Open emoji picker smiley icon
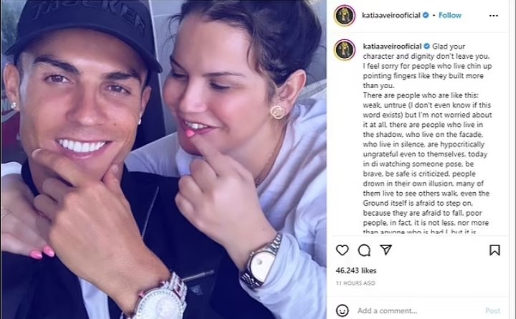516x319 pixels. tap(343, 310)
